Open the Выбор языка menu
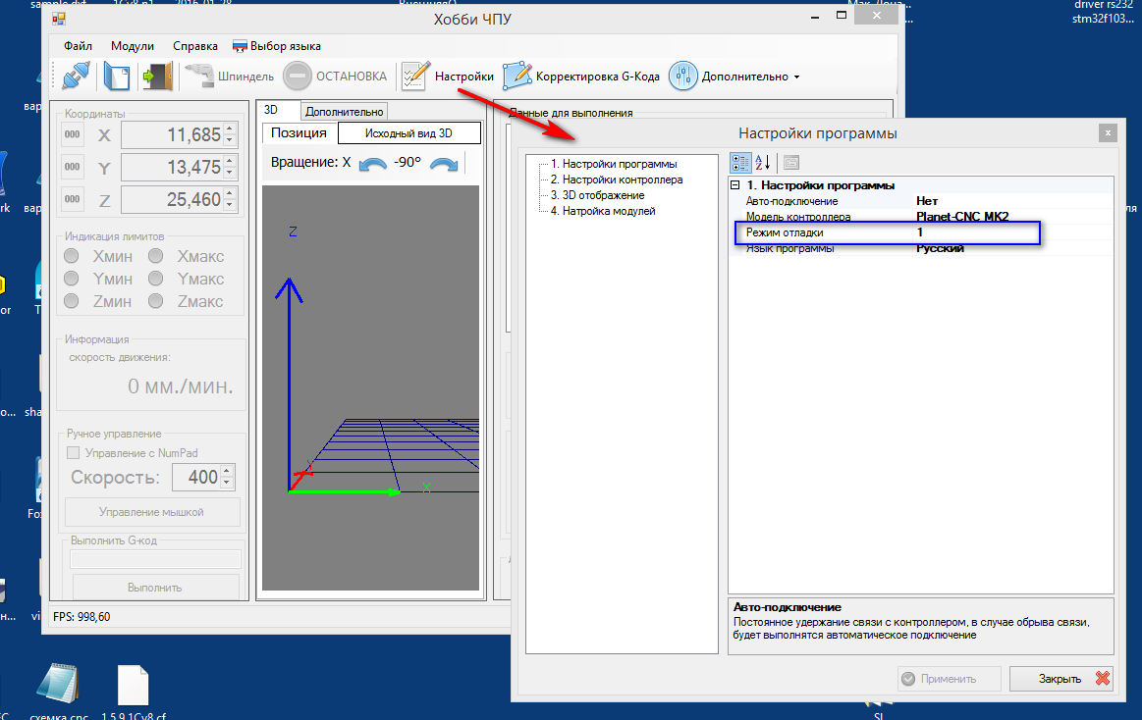This screenshot has width=1142, height=720. point(277,46)
